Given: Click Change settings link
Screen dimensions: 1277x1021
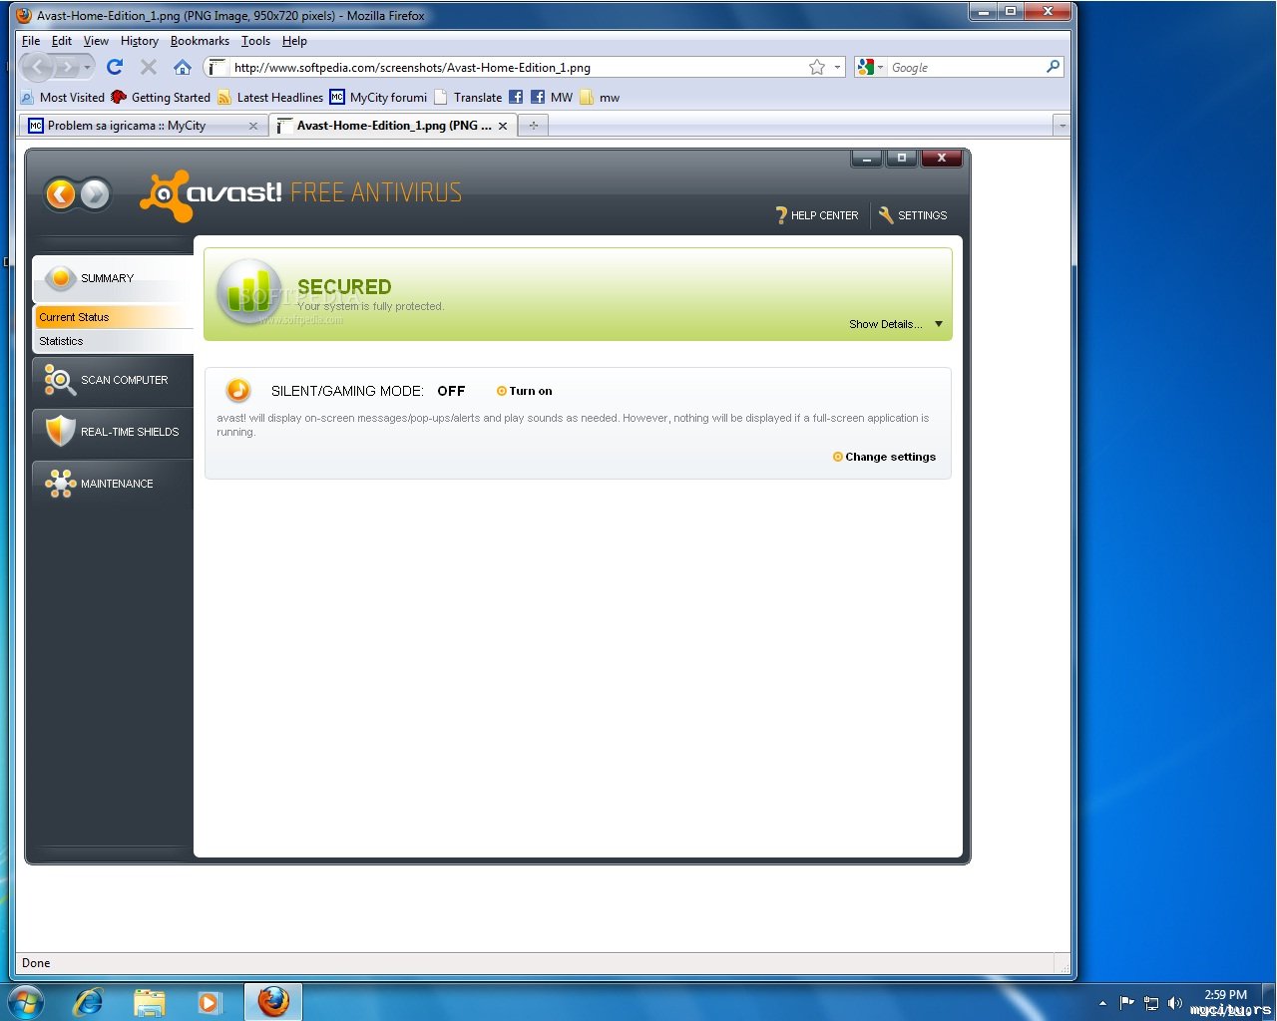Looking at the screenshot, I should [x=884, y=458].
